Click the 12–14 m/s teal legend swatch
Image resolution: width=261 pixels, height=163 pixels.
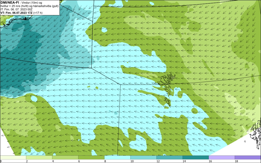(x=169, y=158)
